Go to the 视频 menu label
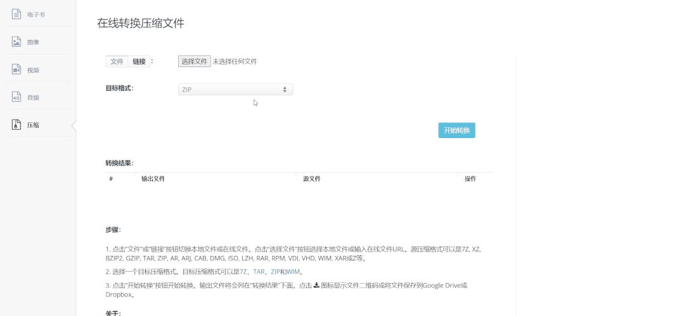The image size is (684, 316). click(33, 70)
